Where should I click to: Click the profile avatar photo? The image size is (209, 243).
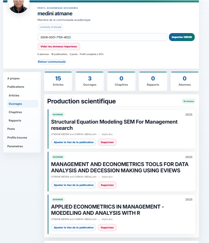(x=18, y=6)
